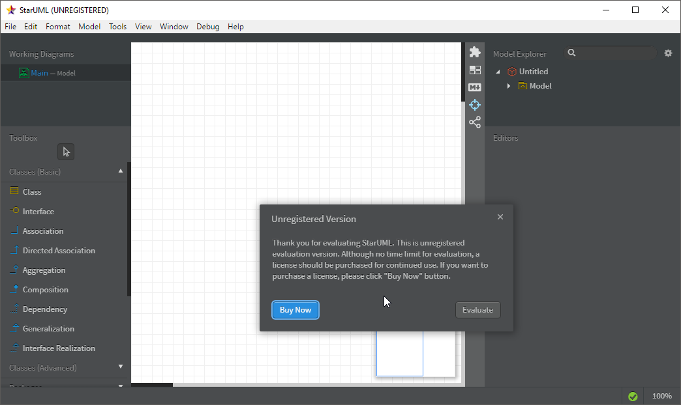Open the Edit menu
The image size is (681, 405).
31,27
